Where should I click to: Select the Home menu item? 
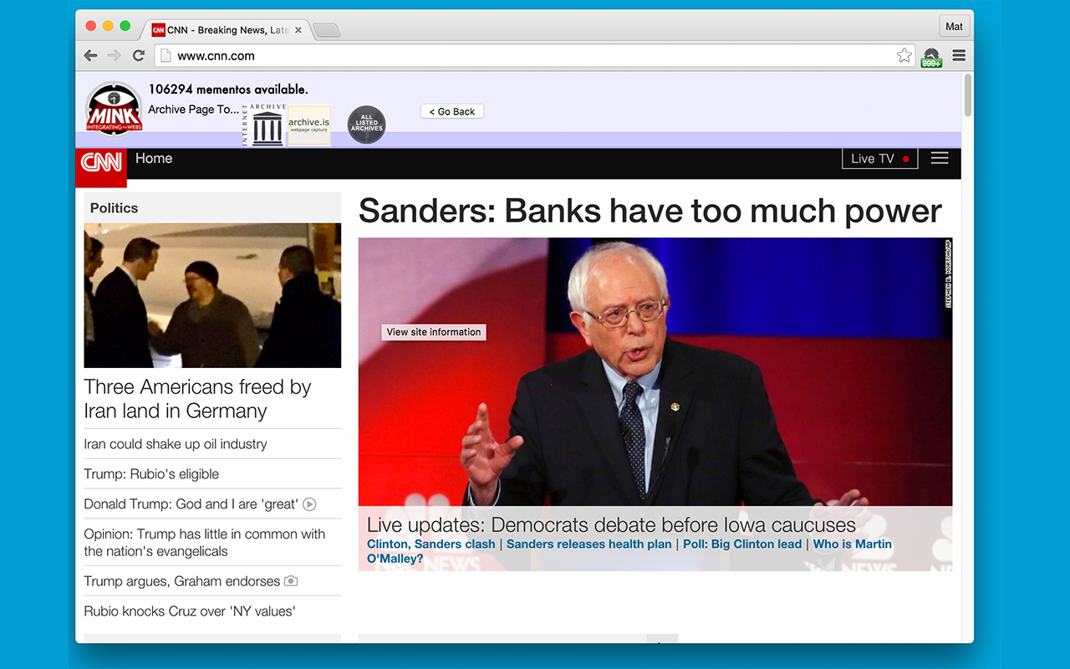click(154, 158)
